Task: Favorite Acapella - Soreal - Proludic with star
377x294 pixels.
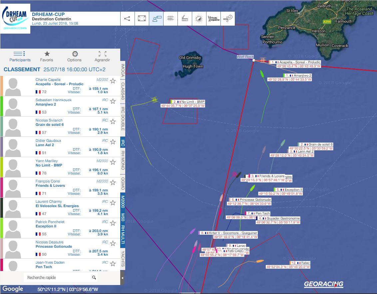Action: point(113,81)
